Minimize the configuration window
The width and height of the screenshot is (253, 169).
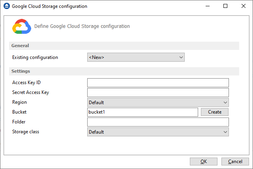coord(208,6)
